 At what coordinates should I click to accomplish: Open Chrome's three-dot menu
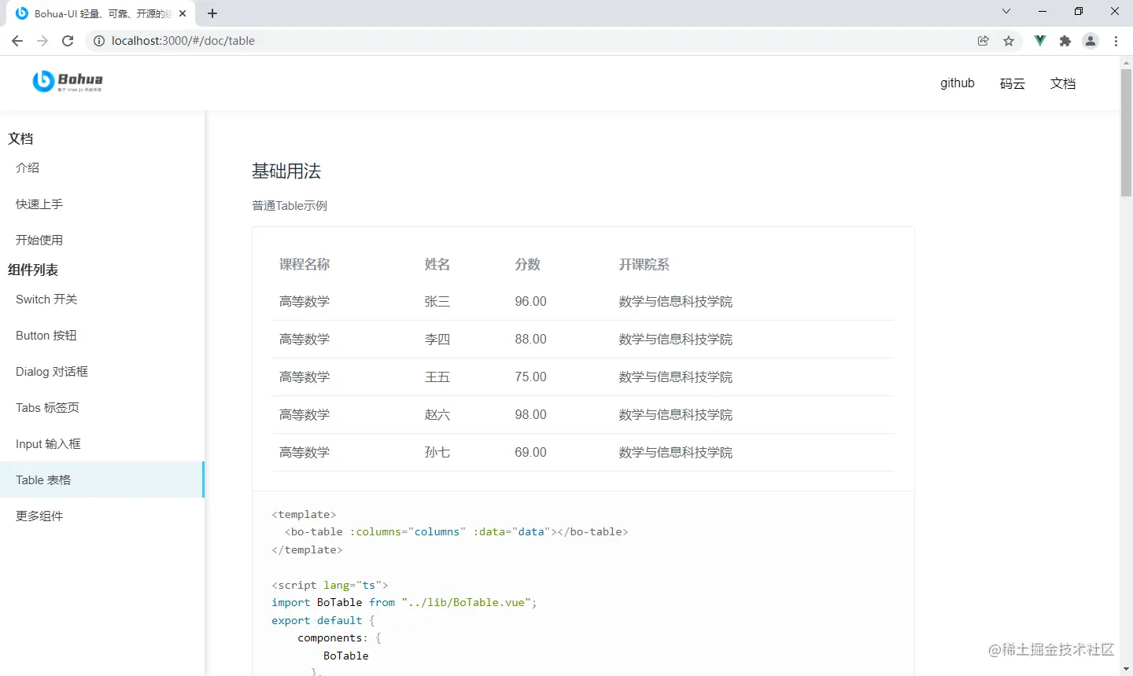[x=1116, y=41]
